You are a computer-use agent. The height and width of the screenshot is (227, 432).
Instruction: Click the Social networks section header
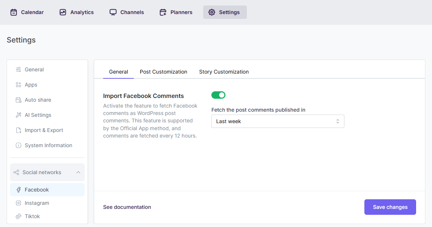pos(47,172)
